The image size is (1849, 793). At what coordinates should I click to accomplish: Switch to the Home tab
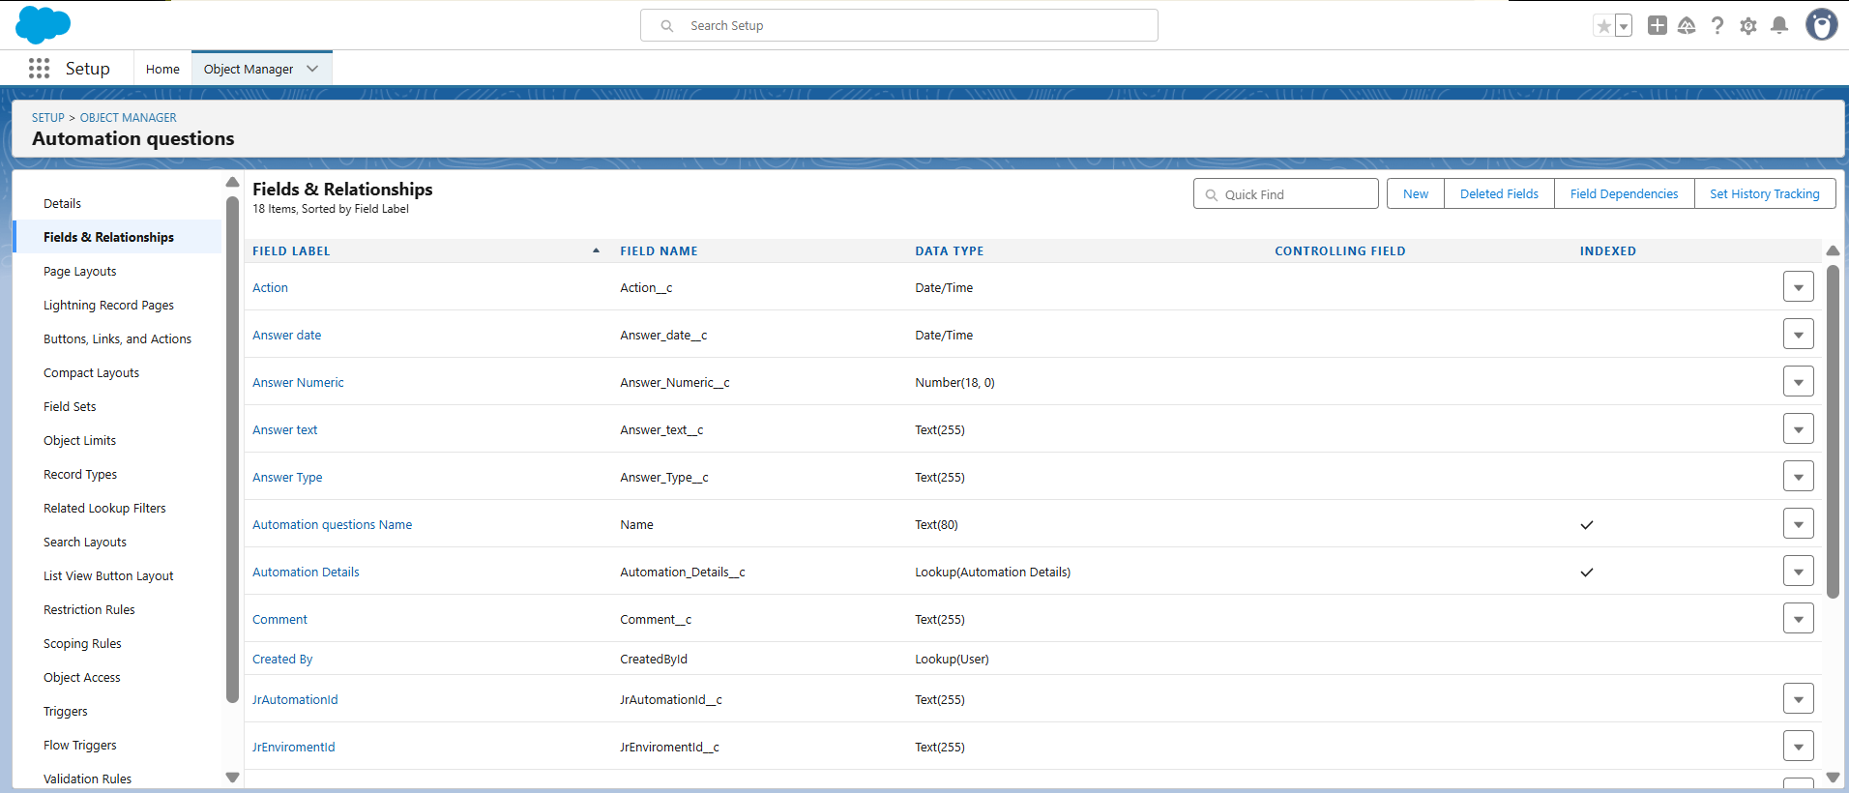coord(162,69)
